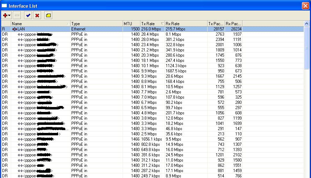Click the 249.7 kbps Tx Rate cell
The height and width of the screenshot is (178, 311).
point(151,176)
